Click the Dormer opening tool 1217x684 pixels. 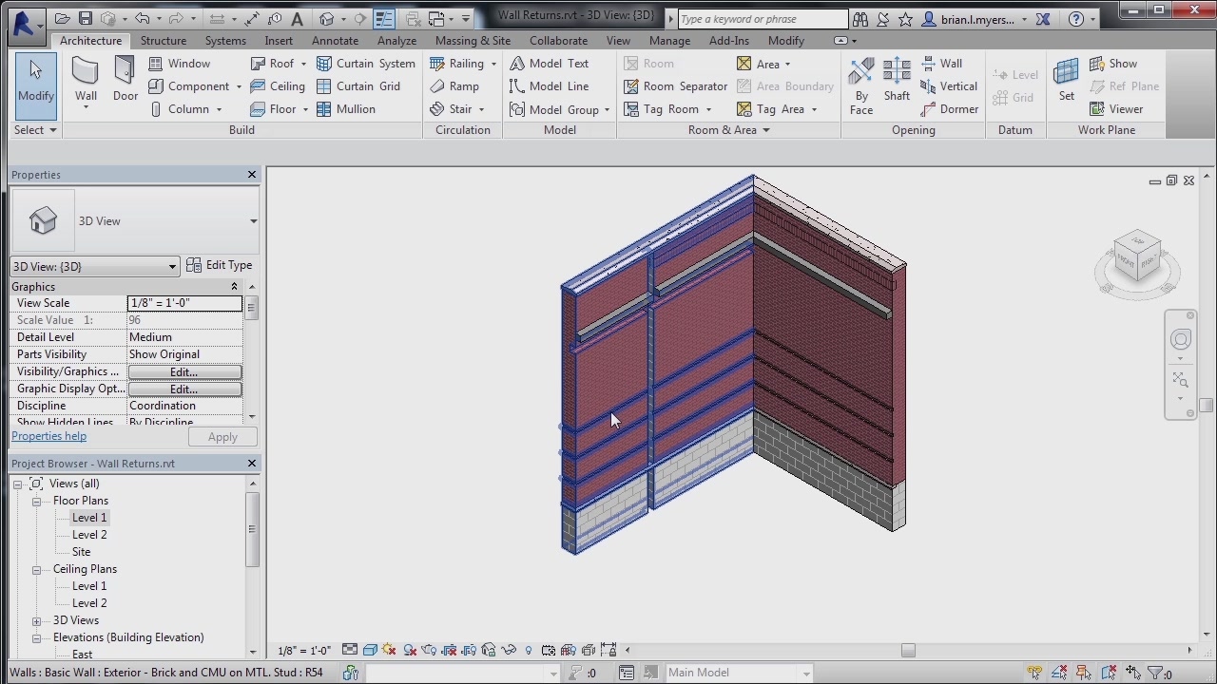[x=949, y=109]
